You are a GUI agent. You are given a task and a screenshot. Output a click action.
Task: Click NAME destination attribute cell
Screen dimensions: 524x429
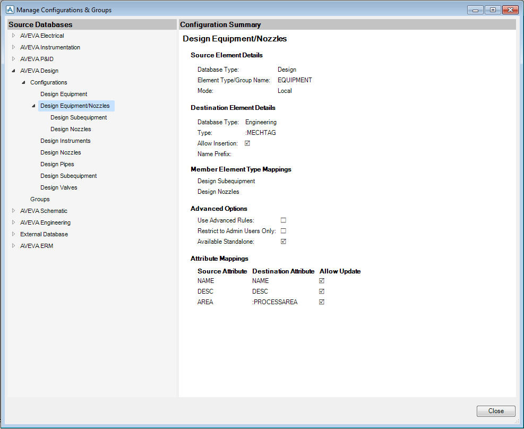pos(260,281)
